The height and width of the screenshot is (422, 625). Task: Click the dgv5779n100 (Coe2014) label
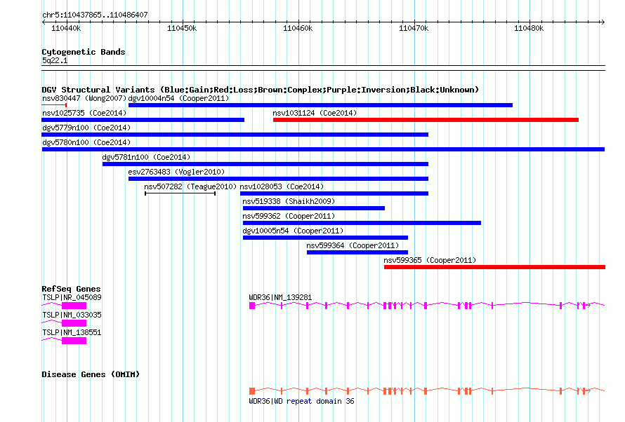pos(86,128)
